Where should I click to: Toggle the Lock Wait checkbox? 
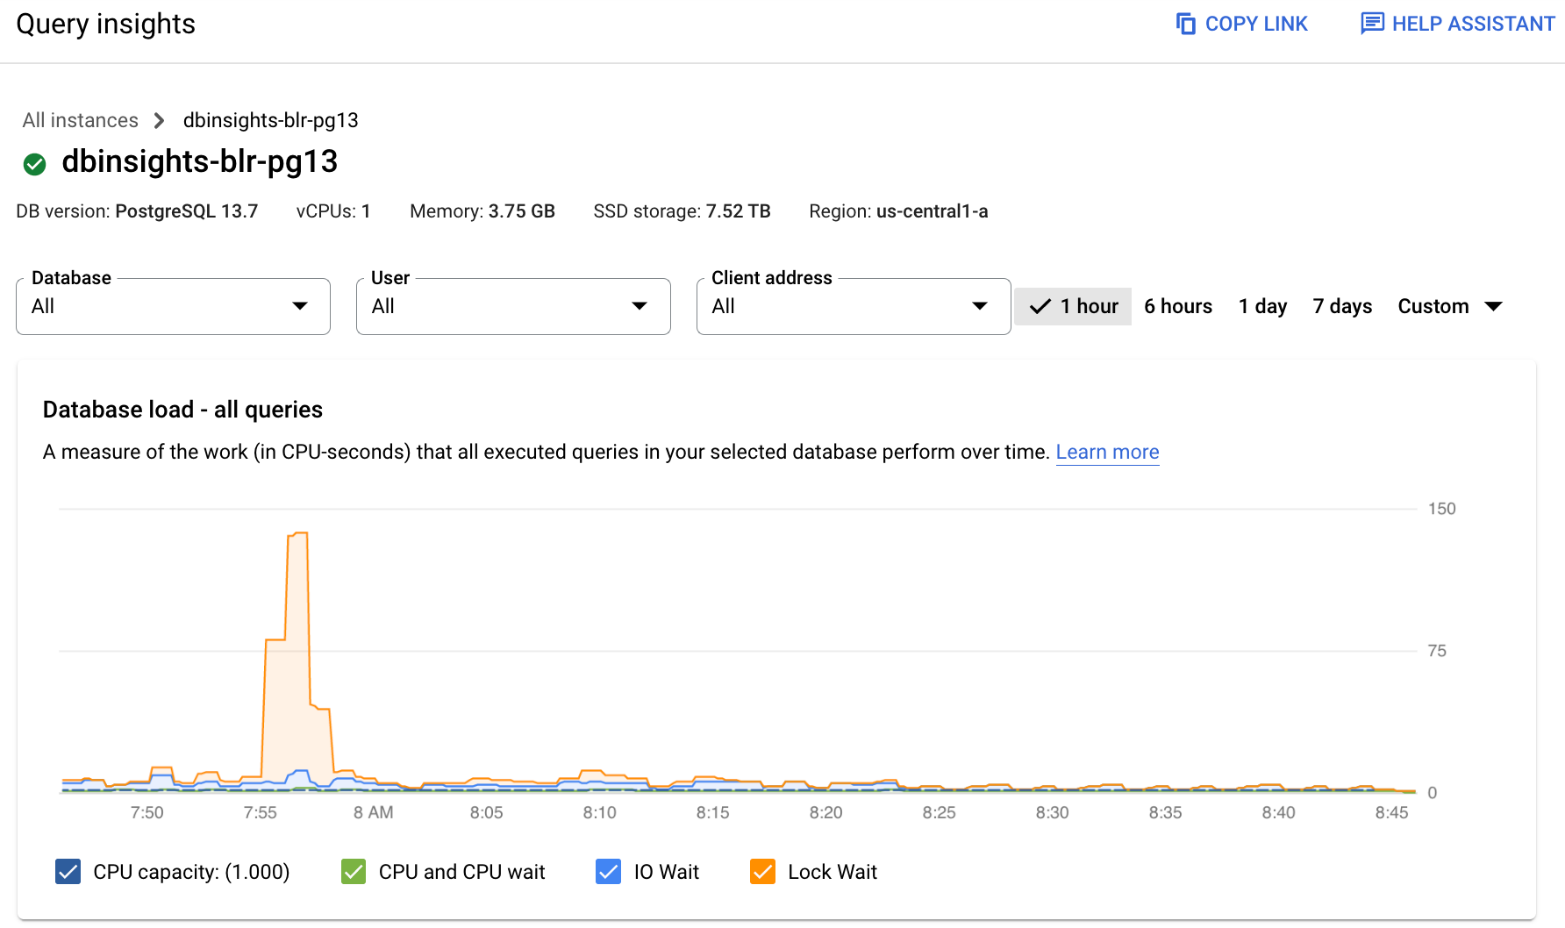(x=762, y=871)
